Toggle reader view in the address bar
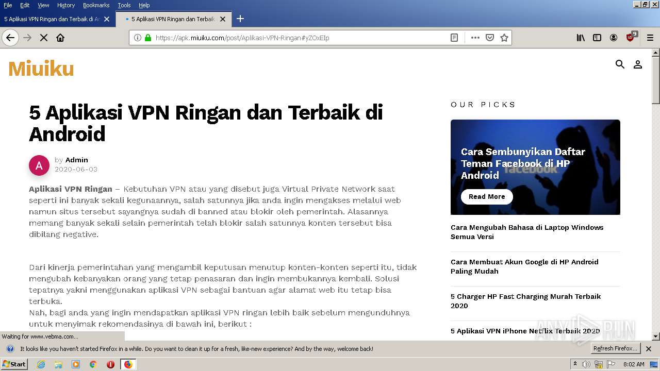The height and width of the screenshot is (371, 660). [454, 38]
